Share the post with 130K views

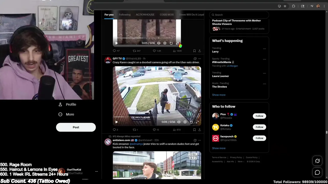pyautogui.click(x=200, y=51)
